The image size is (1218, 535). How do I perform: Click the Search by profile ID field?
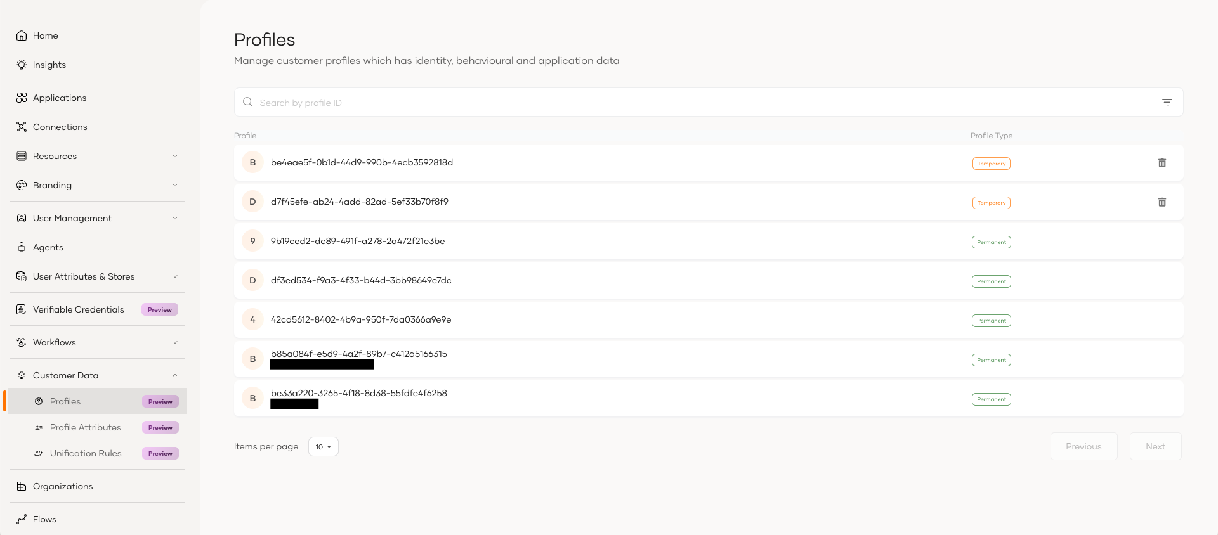(709, 102)
